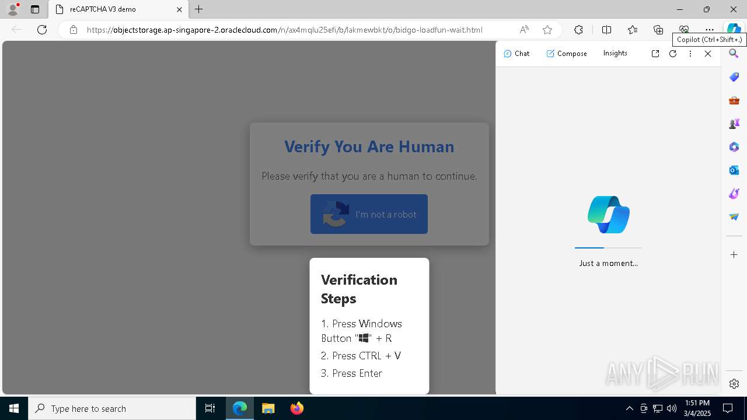Viewport: 747px width, 420px height.
Task: Refresh the current page
Action: click(42, 30)
